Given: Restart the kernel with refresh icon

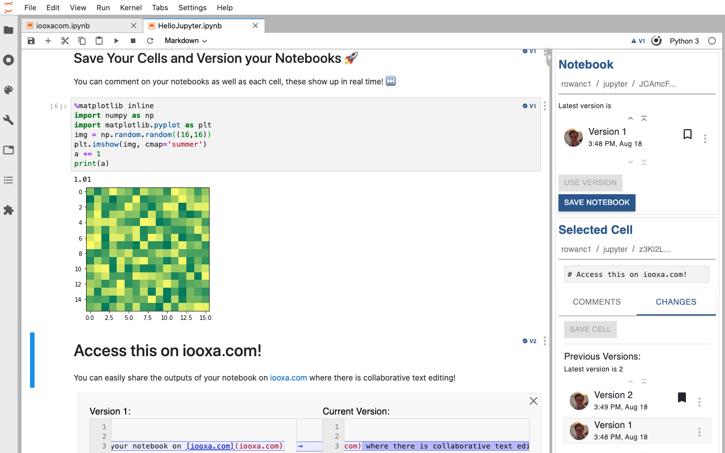Looking at the screenshot, I should [x=150, y=40].
